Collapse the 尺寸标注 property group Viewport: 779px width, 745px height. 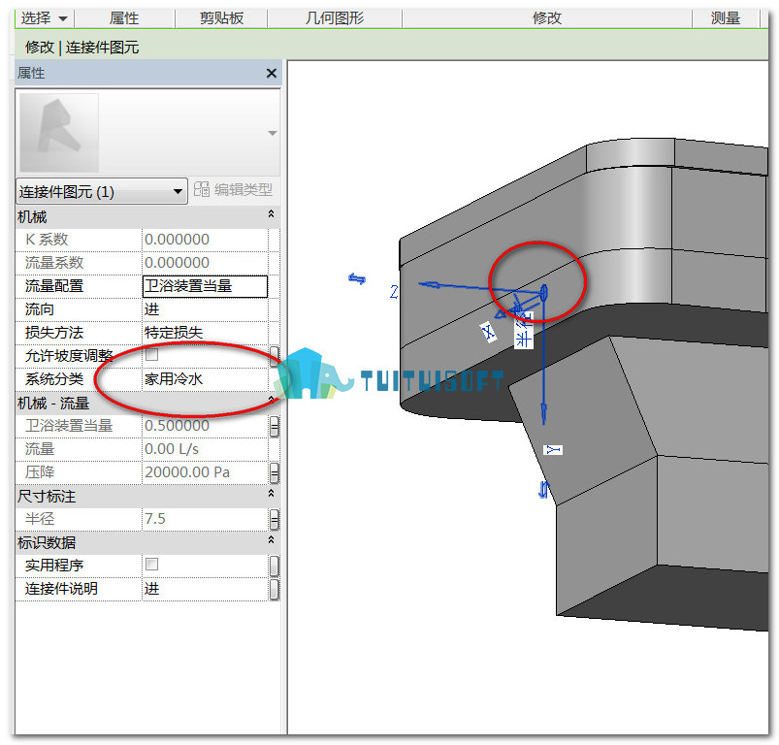click(272, 493)
